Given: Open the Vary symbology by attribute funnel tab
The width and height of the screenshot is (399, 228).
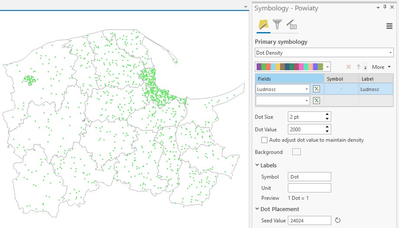Looking at the screenshot, I should [x=277, y=25].
